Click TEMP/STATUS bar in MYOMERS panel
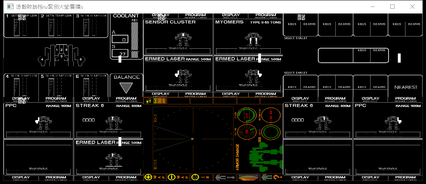Viewport: 426px width, 184px height. [248, 51]
